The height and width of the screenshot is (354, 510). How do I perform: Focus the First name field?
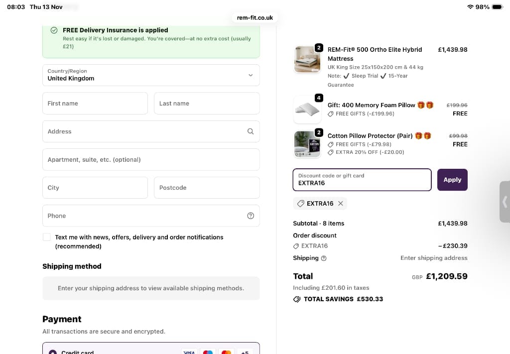pyautogui.click(x=95, y=104)
